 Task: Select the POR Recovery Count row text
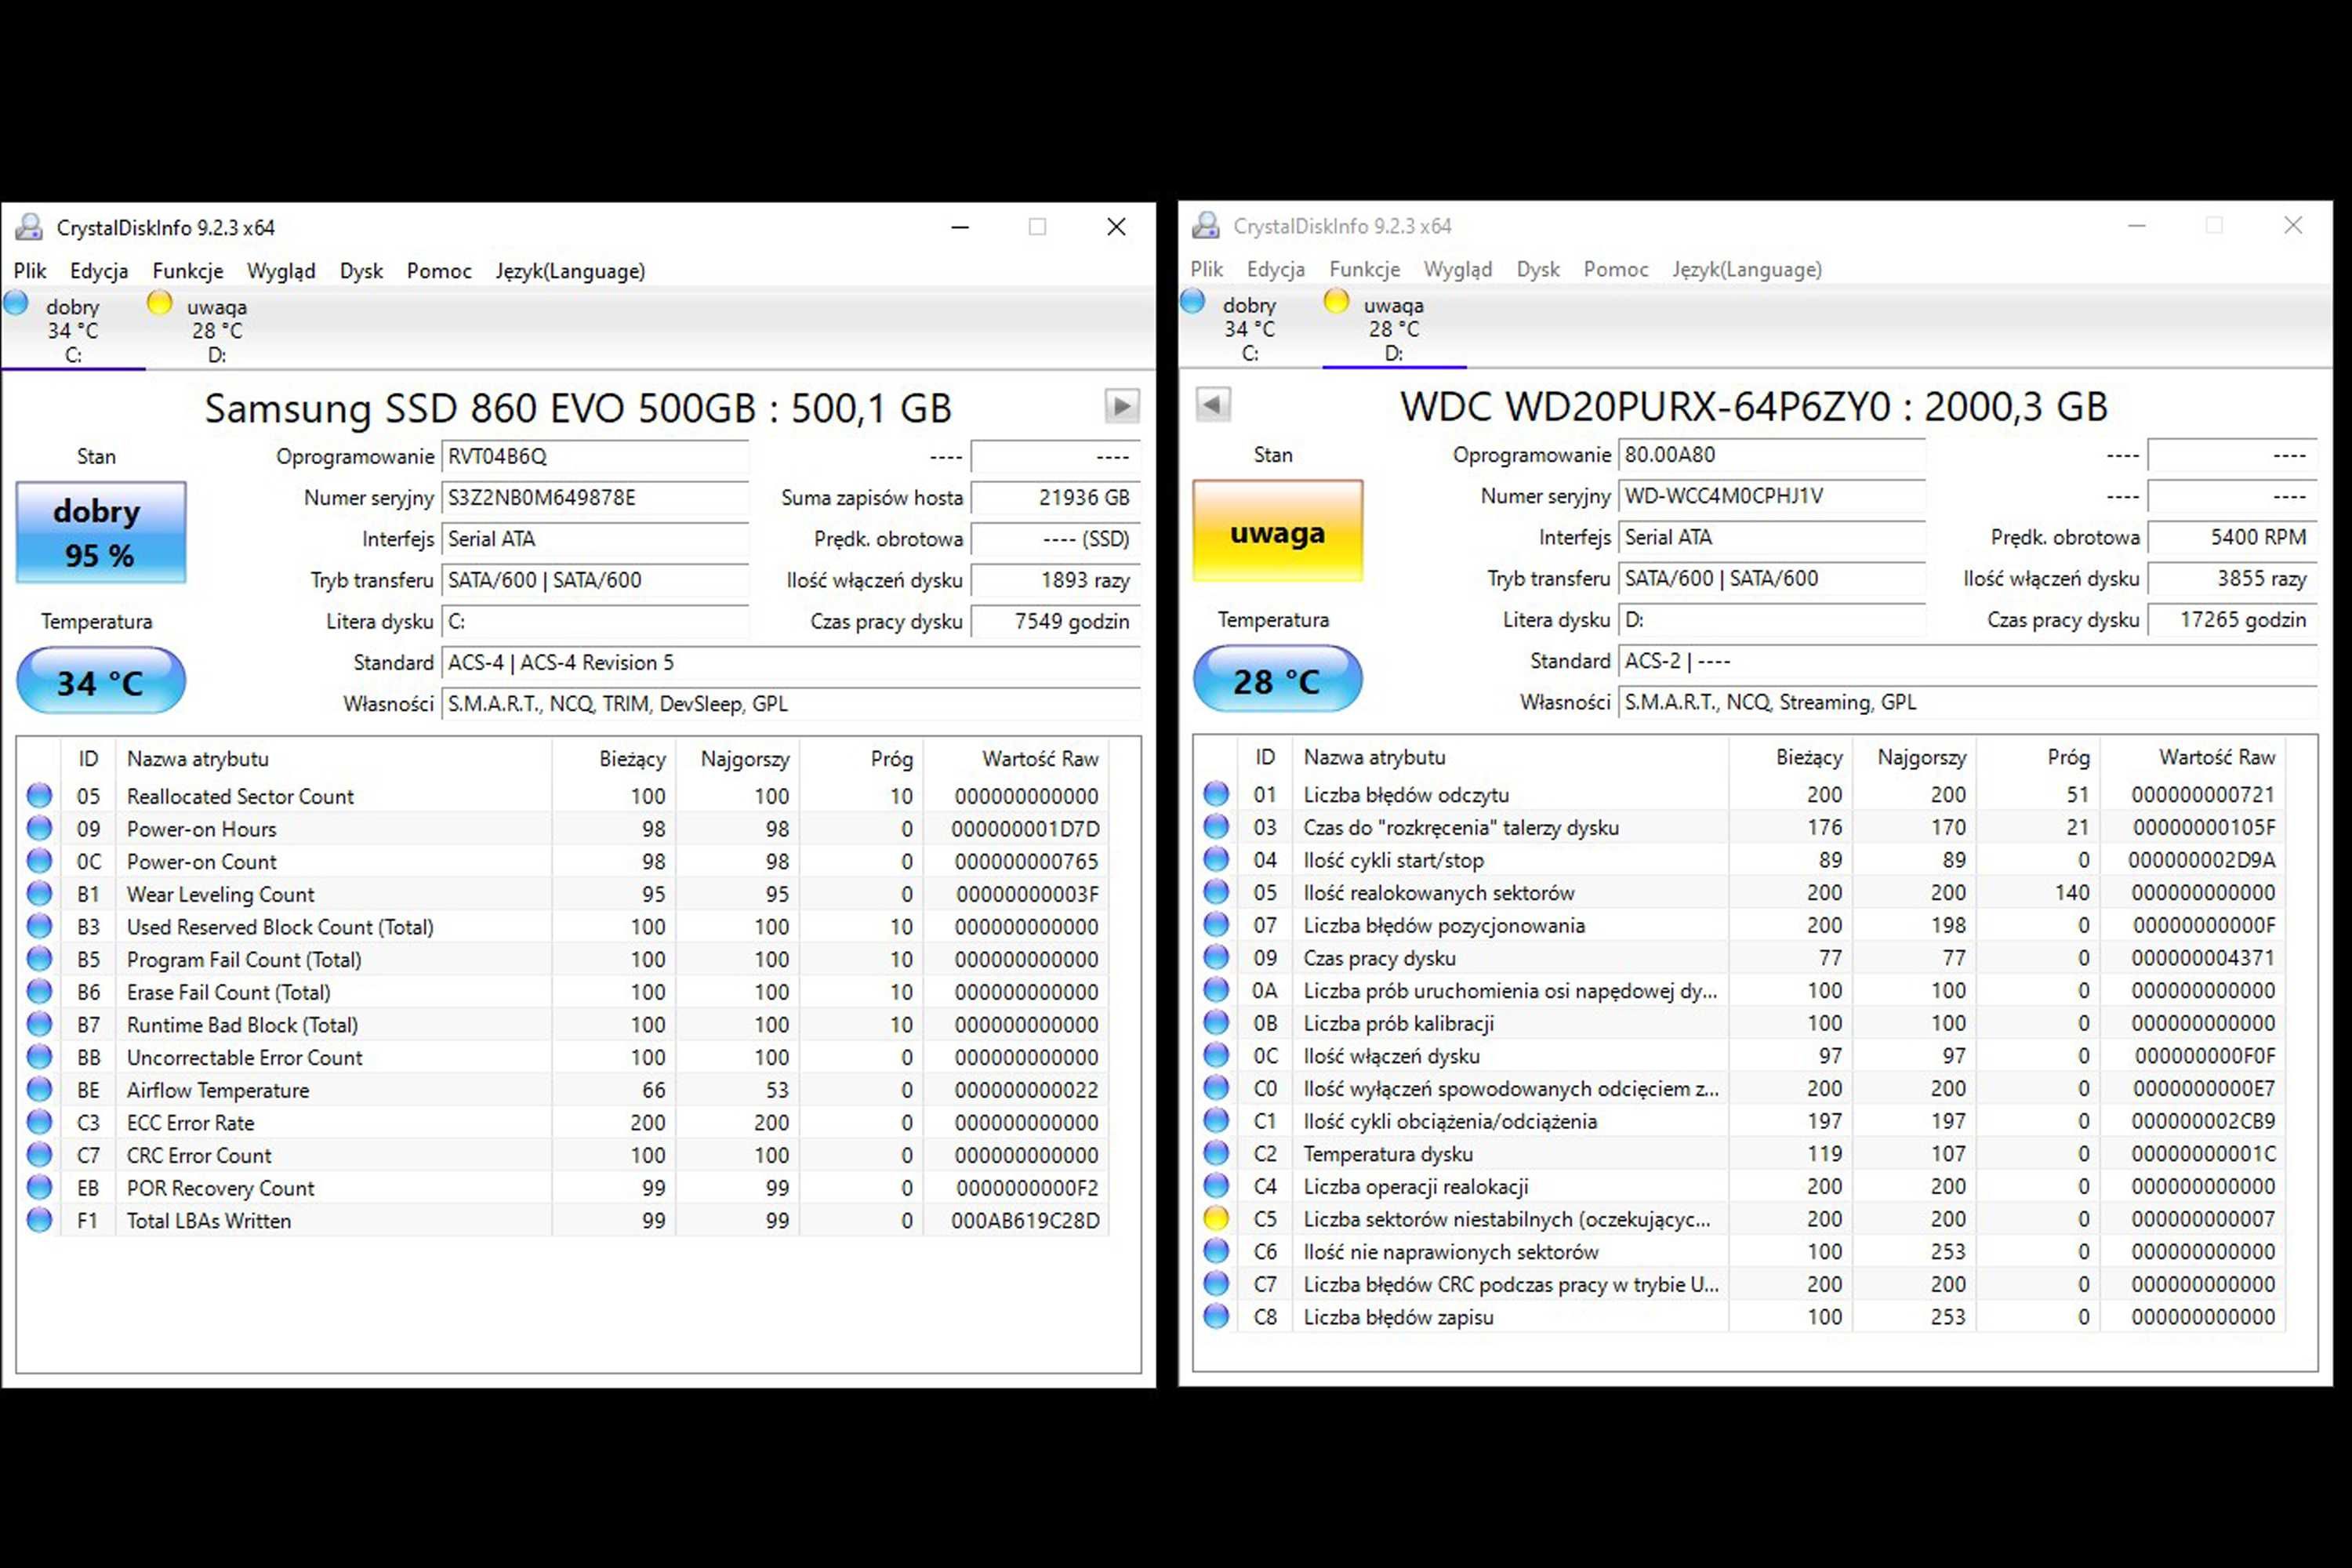click(220, 1188)
